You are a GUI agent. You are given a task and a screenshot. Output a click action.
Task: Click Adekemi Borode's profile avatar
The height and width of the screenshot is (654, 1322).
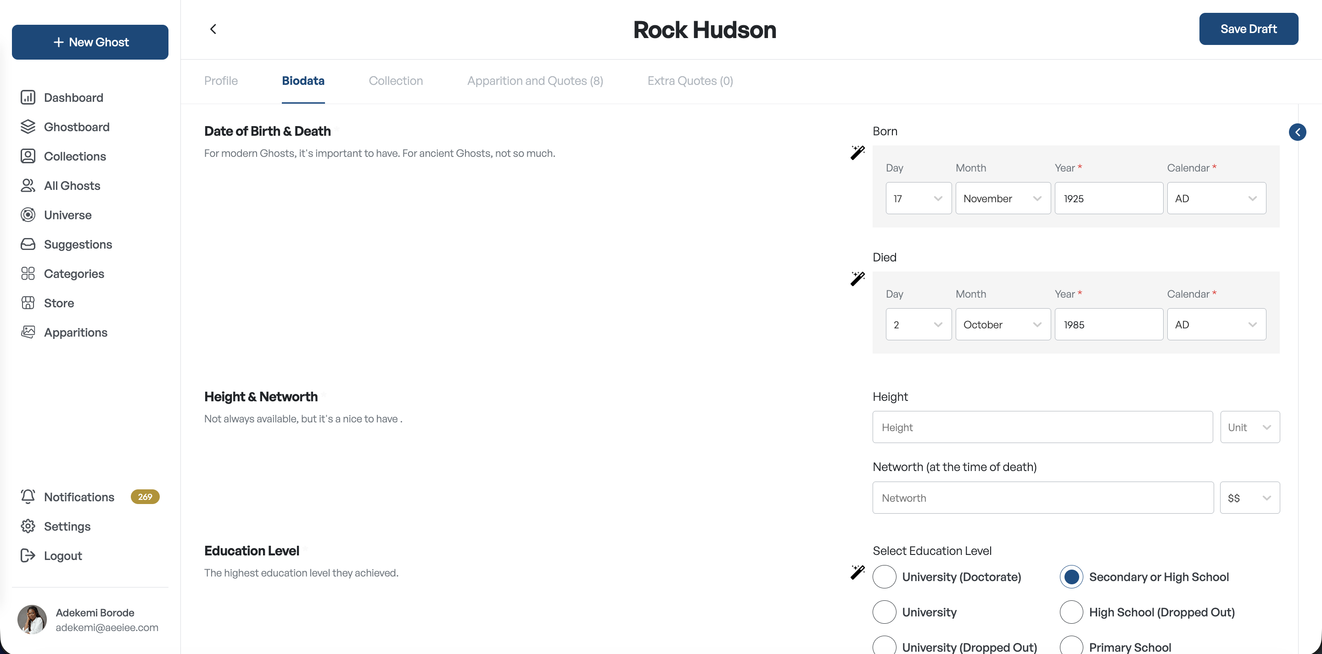[32, 620]
